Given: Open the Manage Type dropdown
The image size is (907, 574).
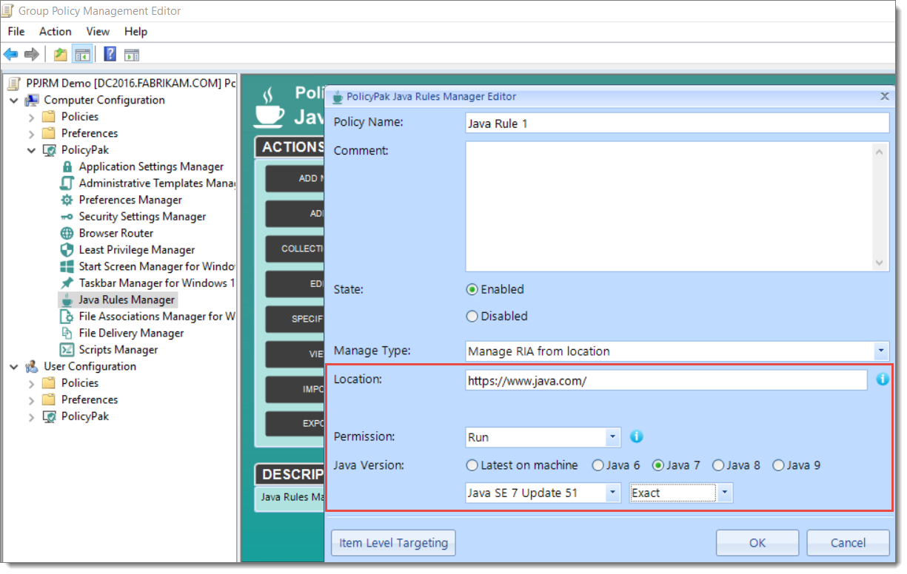Looking at the screenshot, I should (x=881, y=351).
